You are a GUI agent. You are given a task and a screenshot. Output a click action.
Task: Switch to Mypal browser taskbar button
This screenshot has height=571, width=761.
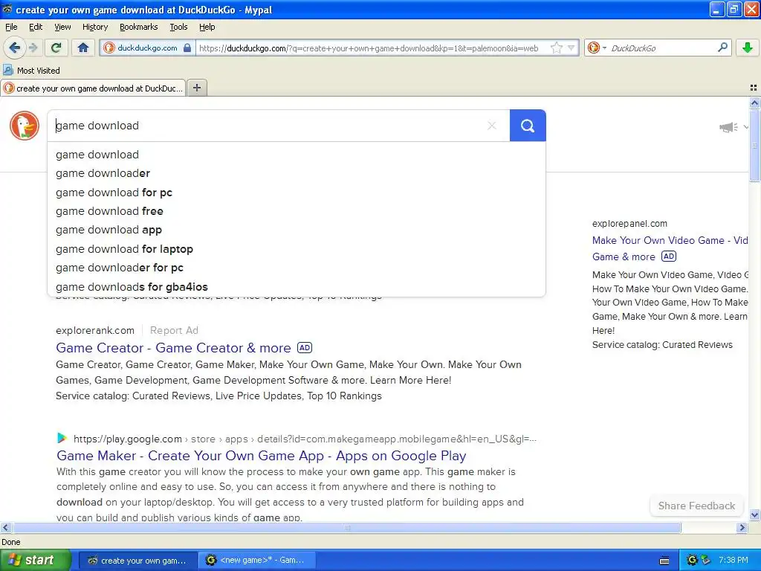tap(137, 561)
